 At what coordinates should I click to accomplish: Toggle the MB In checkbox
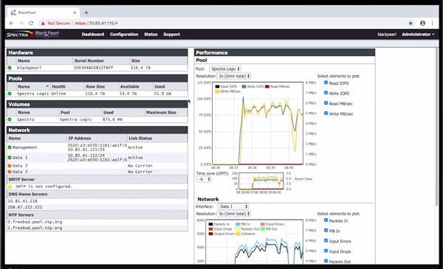point(326,231)
